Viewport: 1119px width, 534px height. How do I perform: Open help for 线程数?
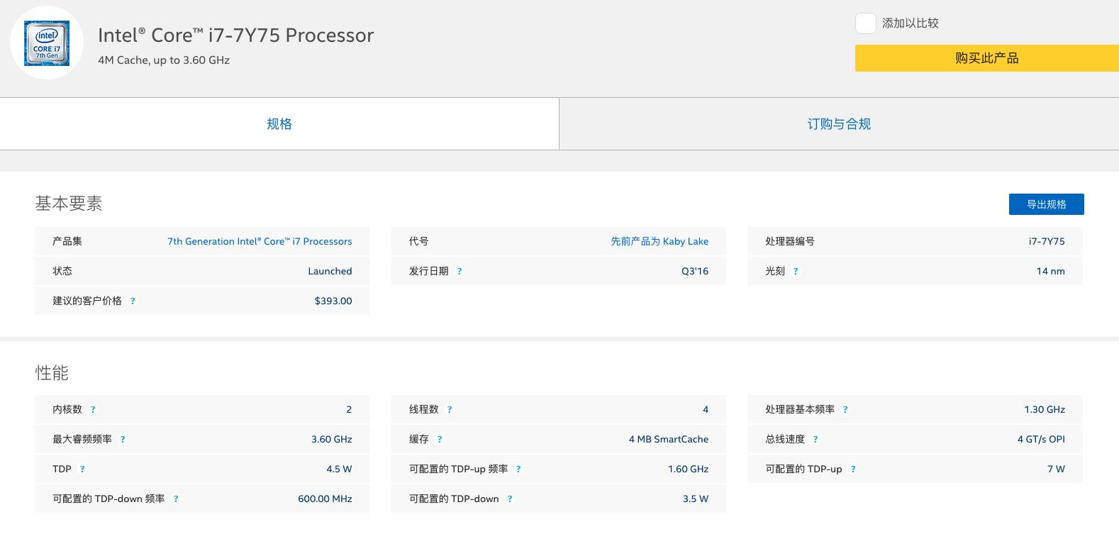[450, 410]
